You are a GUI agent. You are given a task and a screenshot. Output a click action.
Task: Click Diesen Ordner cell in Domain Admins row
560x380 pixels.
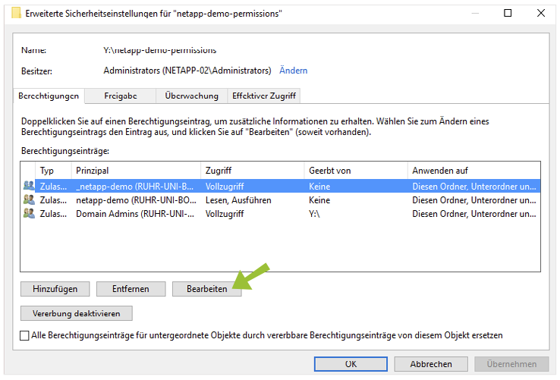click(474, 214)
